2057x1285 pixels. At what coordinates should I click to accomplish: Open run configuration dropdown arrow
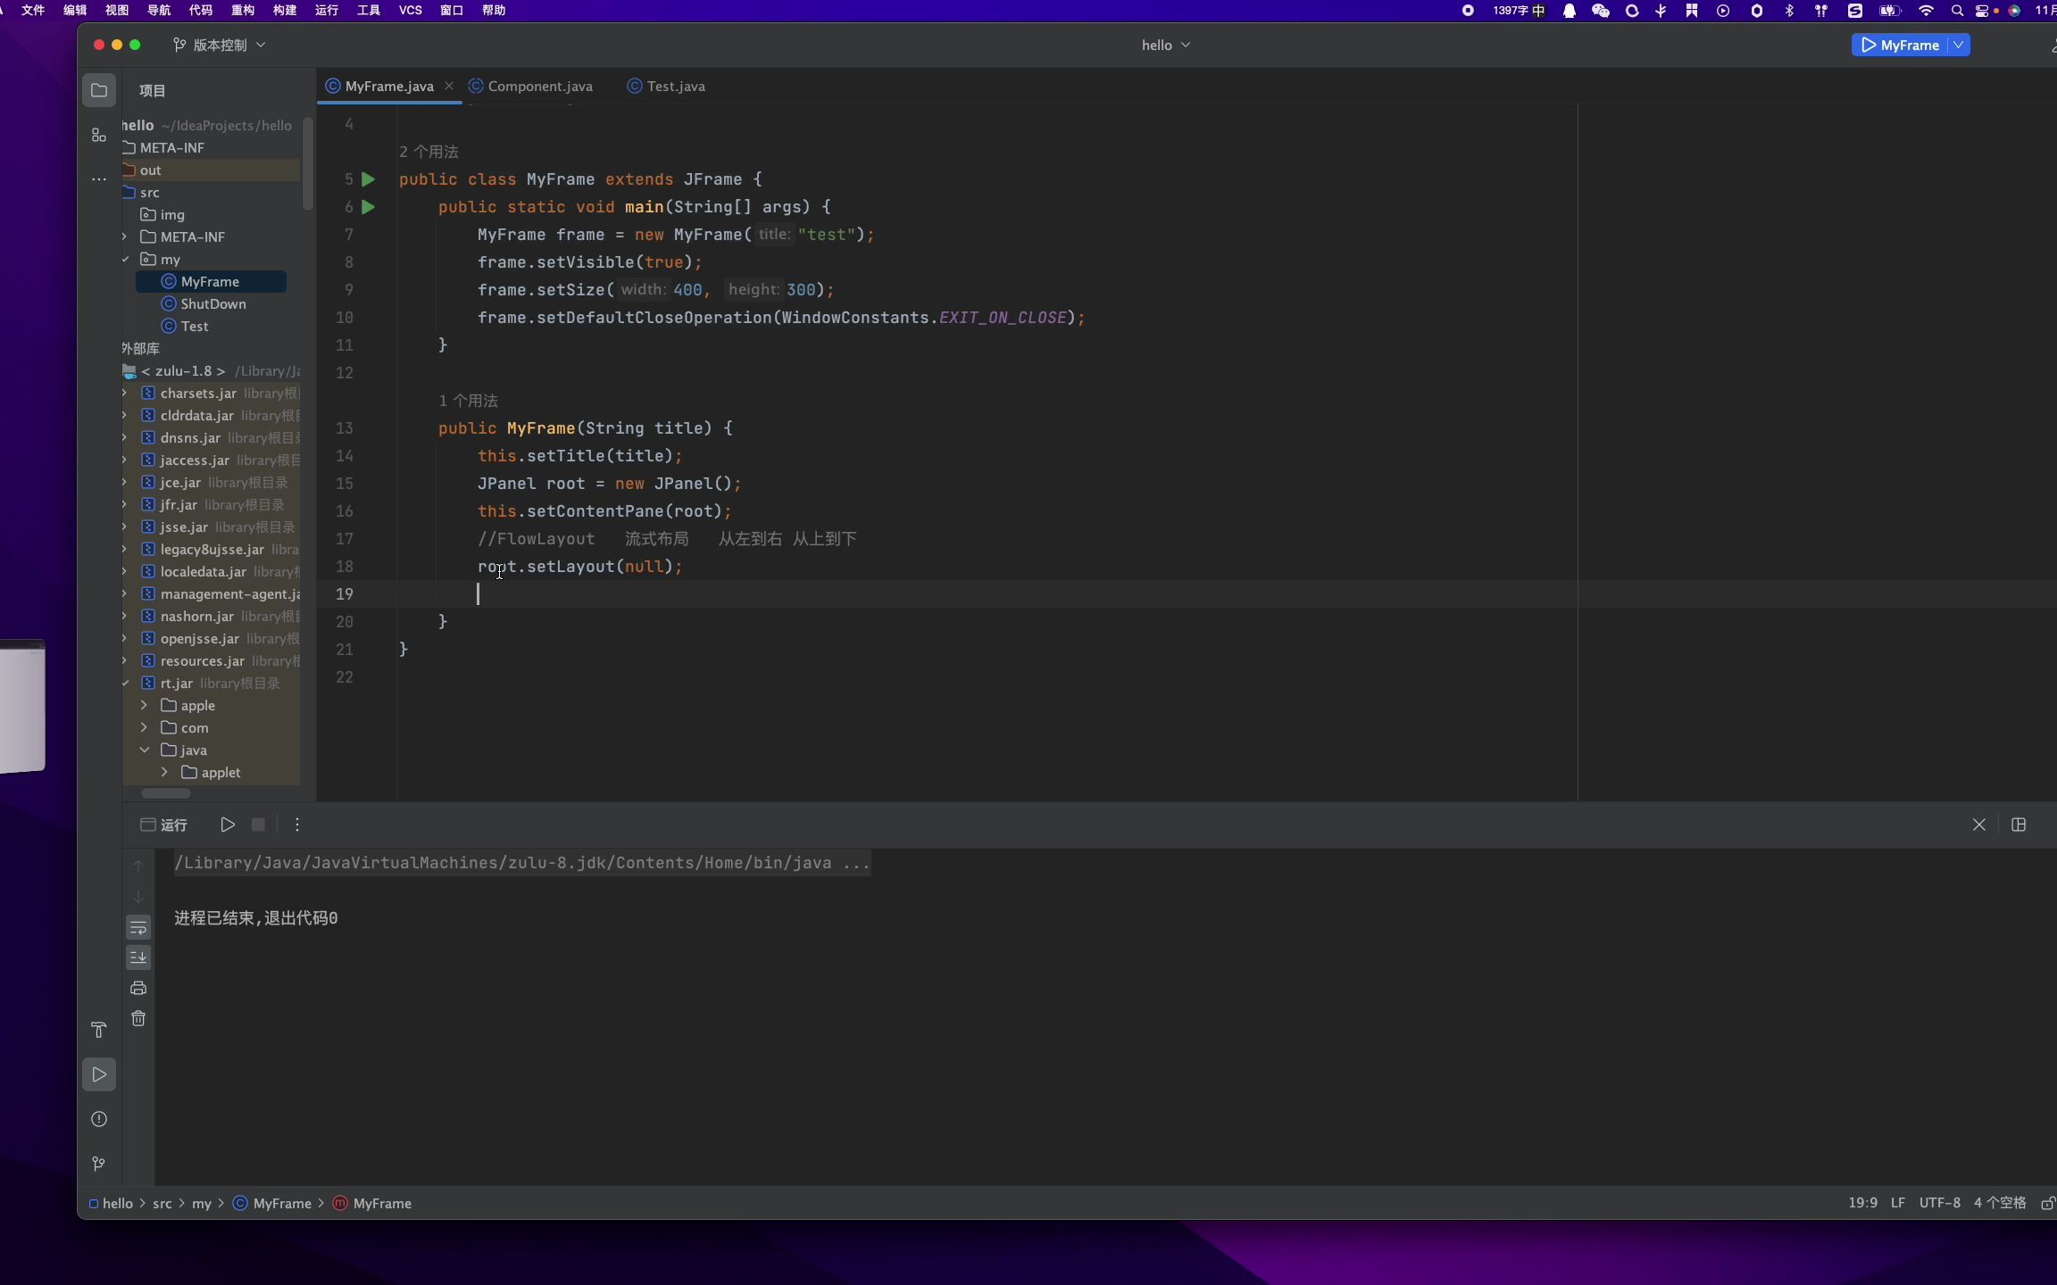(1959, 45)
